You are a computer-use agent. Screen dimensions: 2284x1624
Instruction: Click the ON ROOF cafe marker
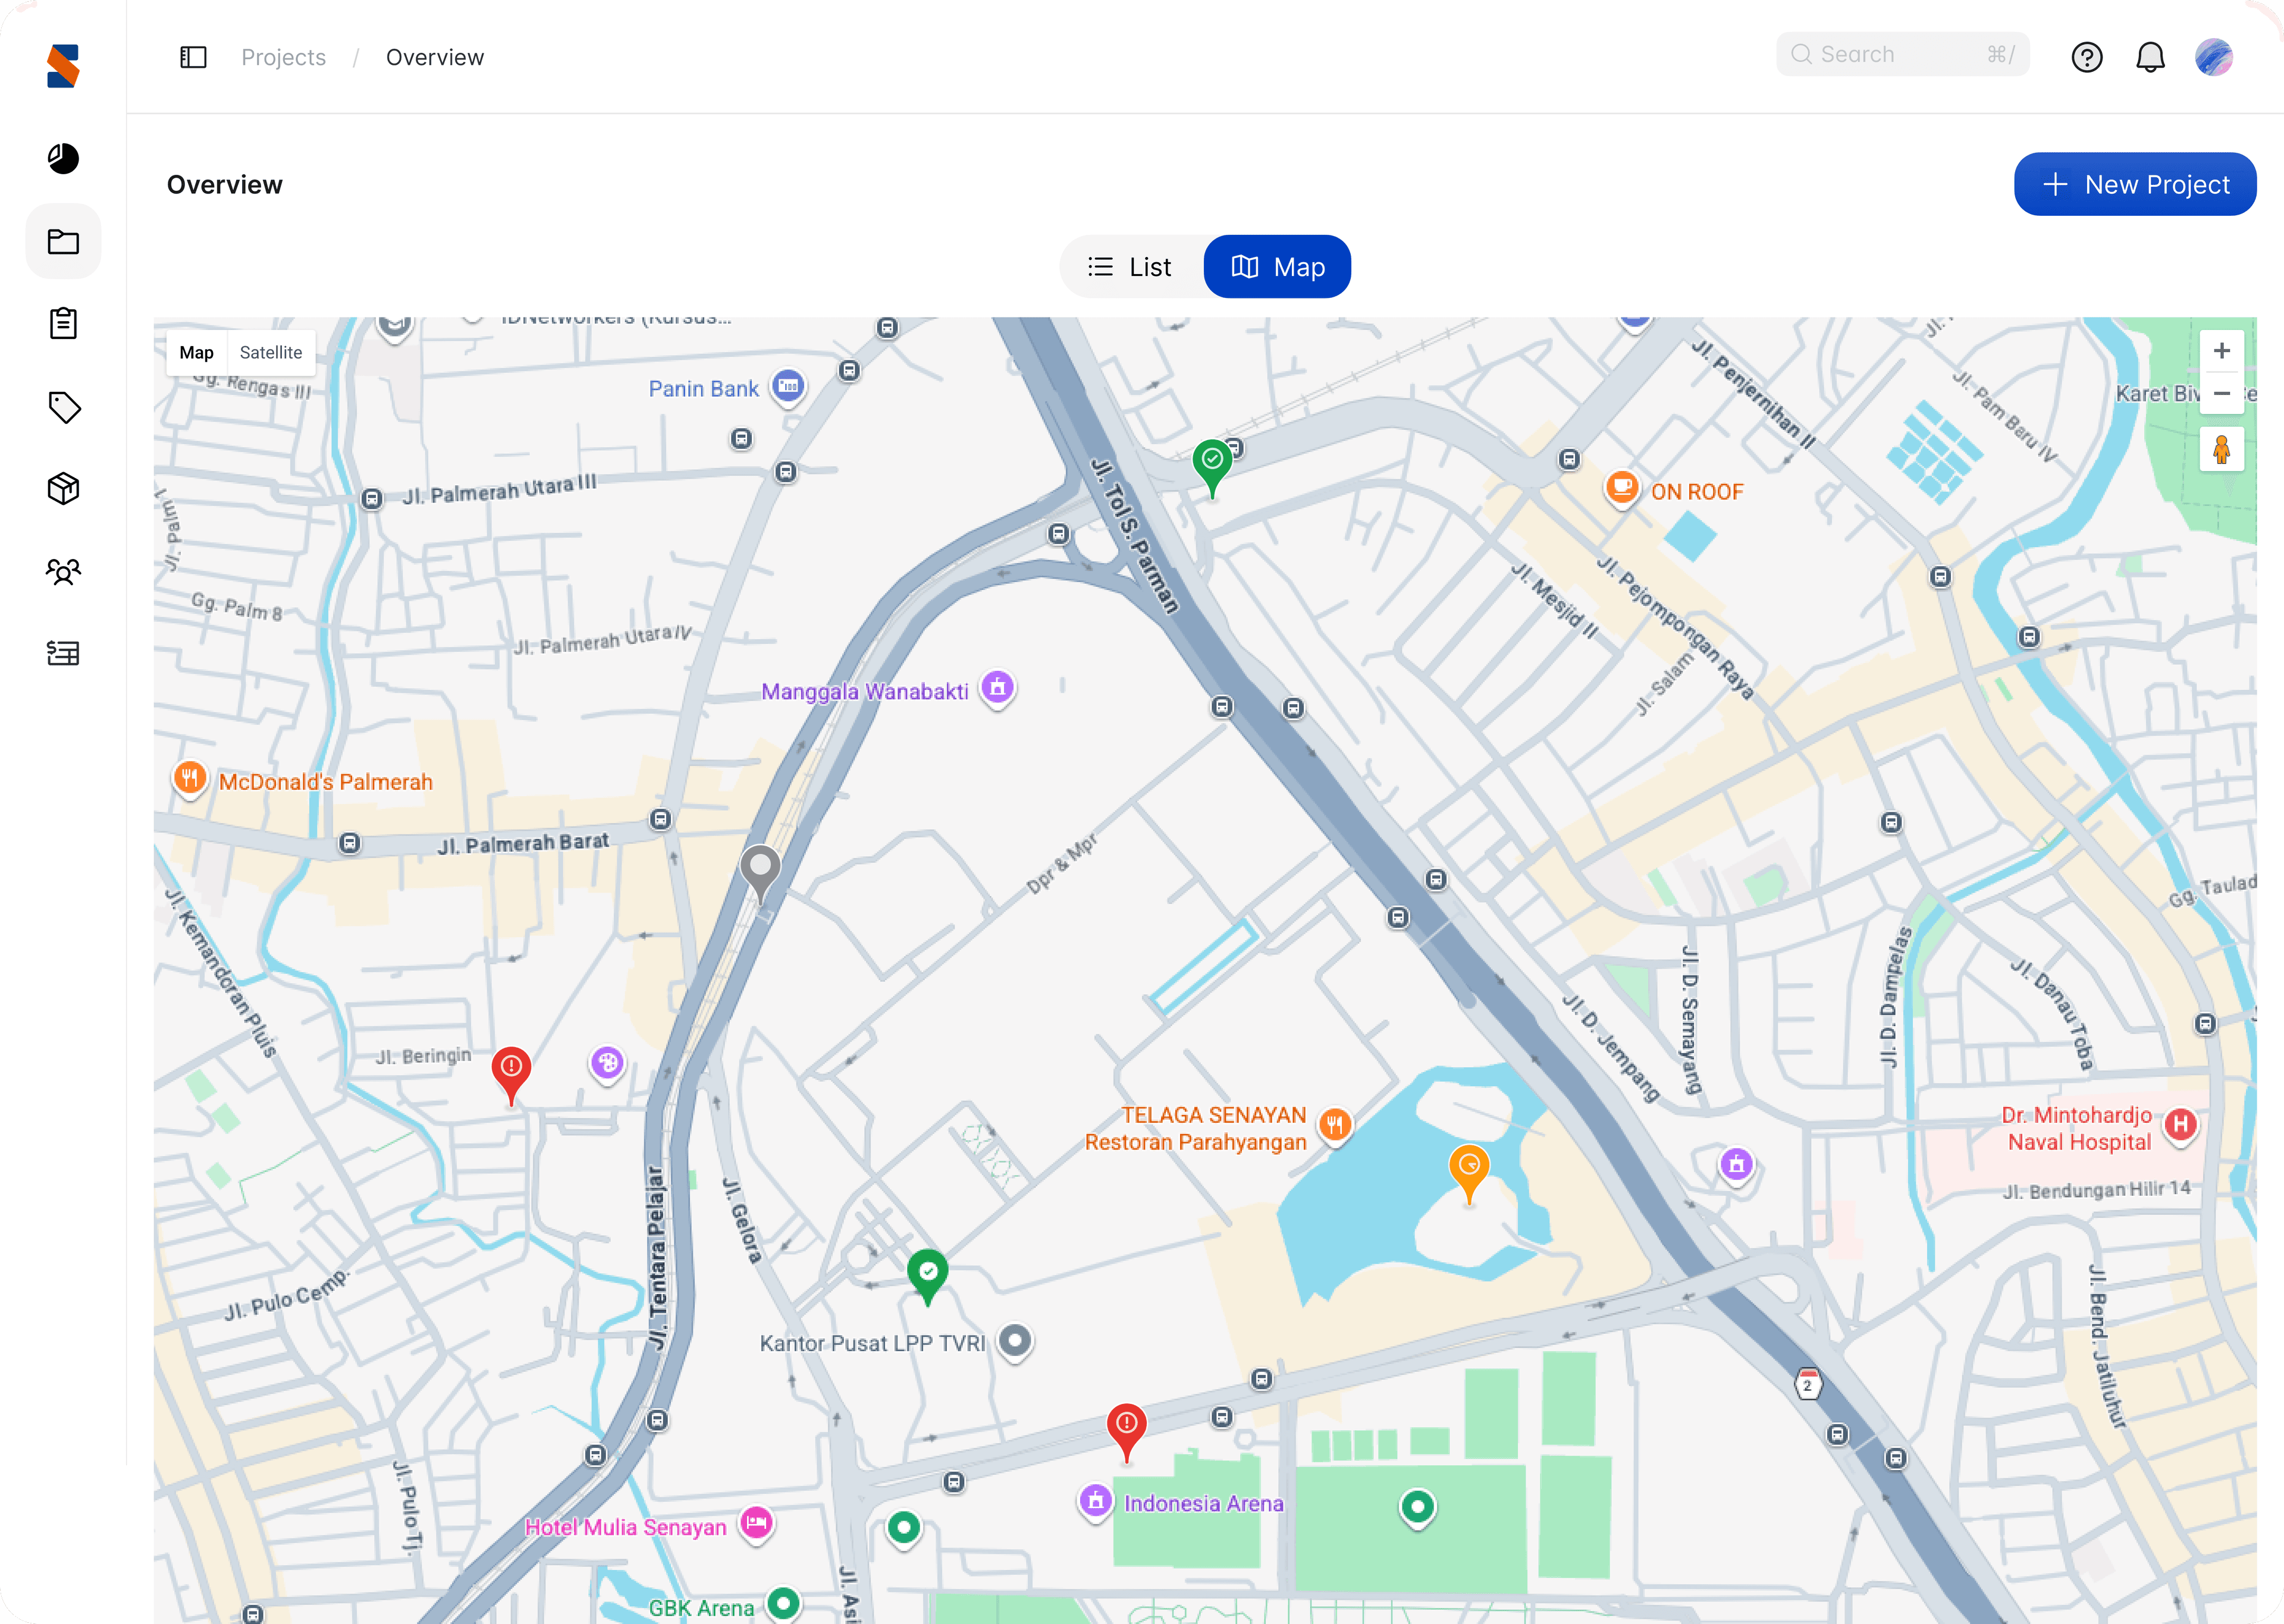click(x=1622, y=488)
